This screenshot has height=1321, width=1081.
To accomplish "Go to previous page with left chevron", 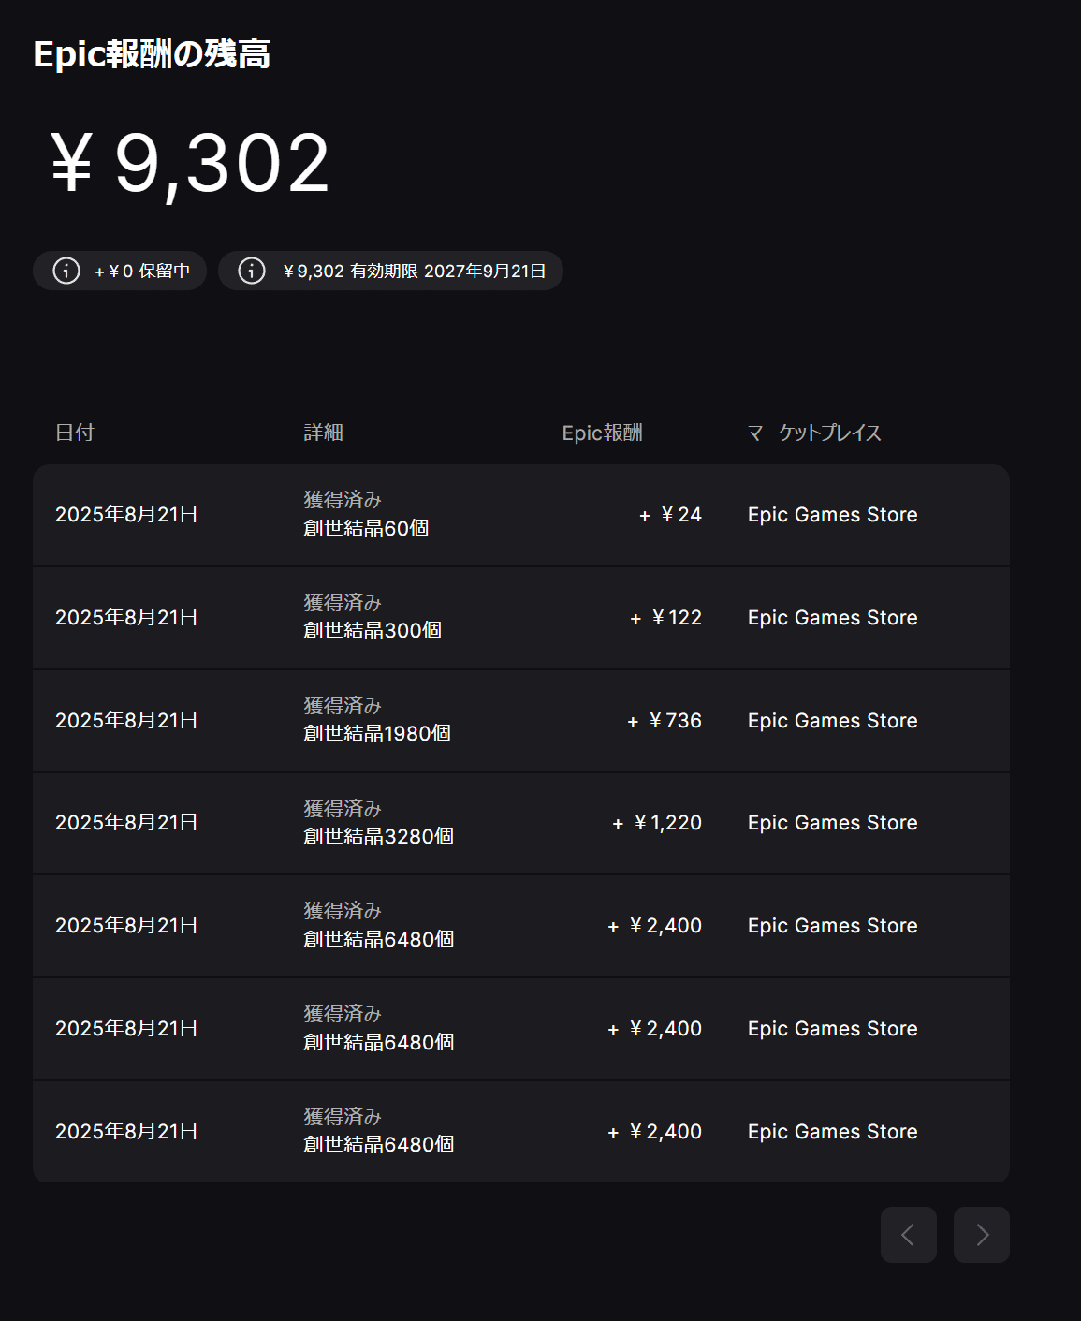I will pos(908,1234).
